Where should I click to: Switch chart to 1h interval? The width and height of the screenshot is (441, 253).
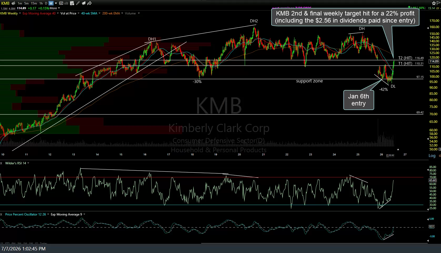[41, 3]
